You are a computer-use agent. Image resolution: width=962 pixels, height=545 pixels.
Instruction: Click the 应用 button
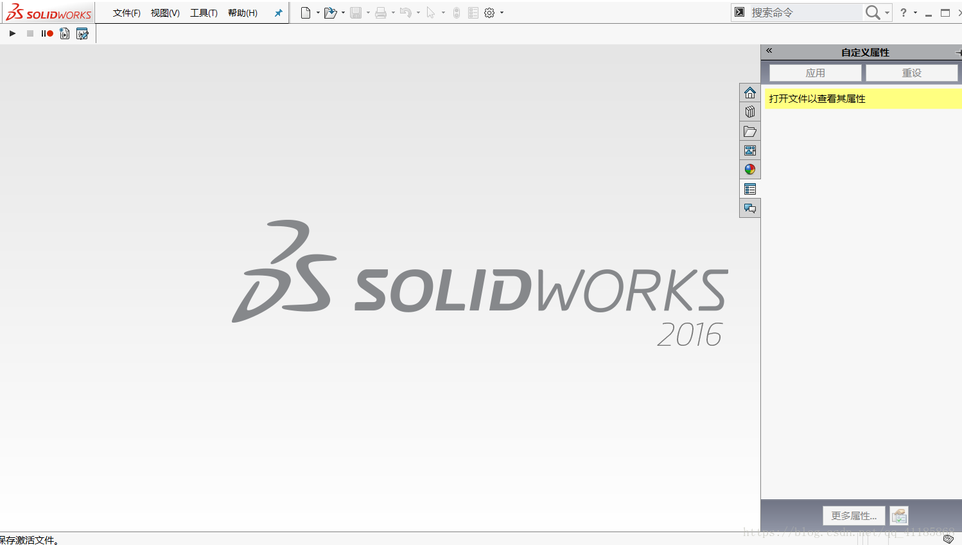(x=816, y=73)
